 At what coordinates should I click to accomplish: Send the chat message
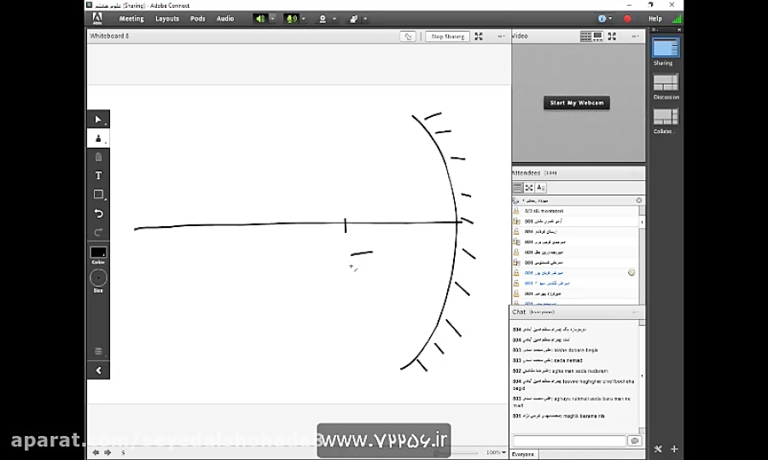click(635, 441)
